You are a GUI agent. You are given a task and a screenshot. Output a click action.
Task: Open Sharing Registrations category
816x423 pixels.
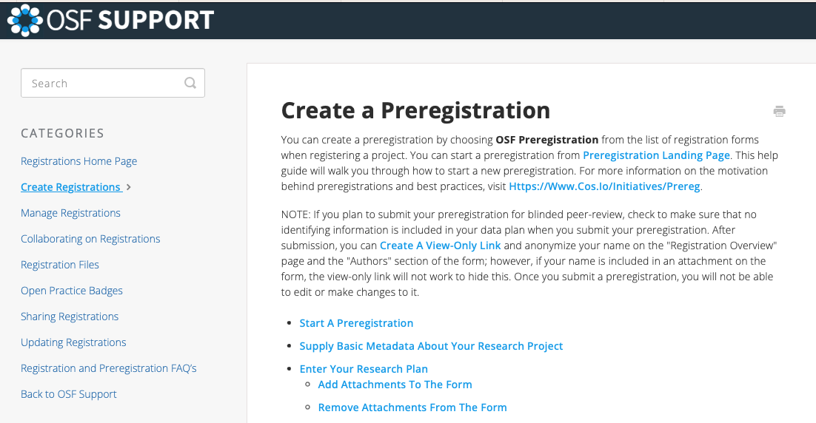click(x=70, y=317)
